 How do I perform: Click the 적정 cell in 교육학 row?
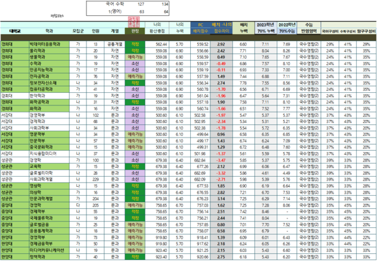pos(135,167)
